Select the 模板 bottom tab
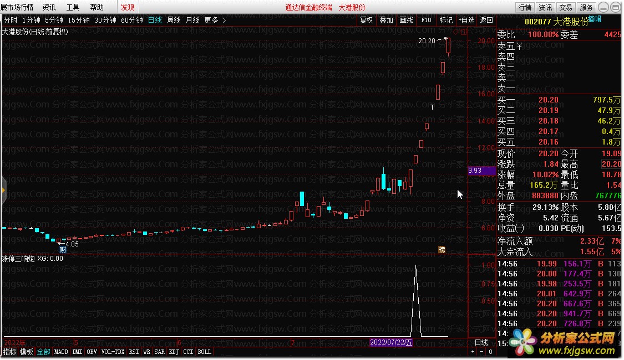Screen dimensions: 624x360 pyautogui.click(x=27, y=352)
